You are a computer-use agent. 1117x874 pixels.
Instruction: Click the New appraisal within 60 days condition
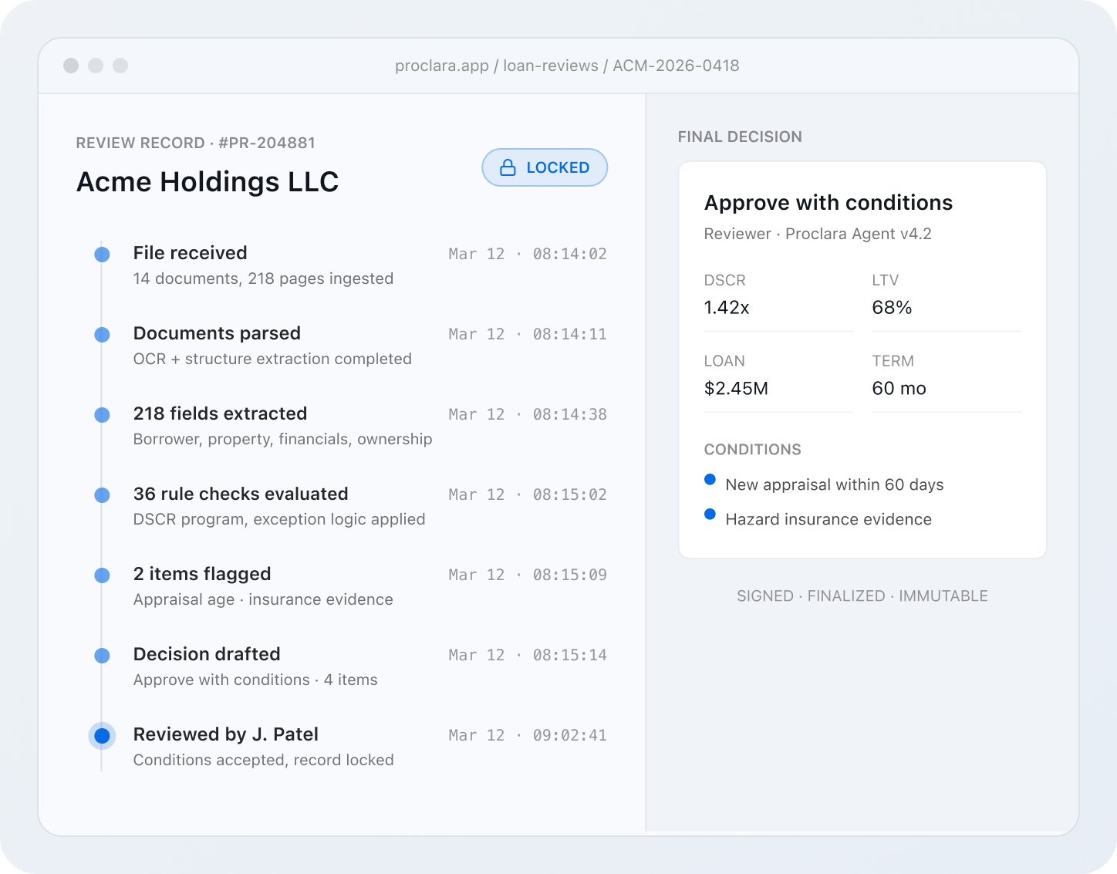point(835,484)
